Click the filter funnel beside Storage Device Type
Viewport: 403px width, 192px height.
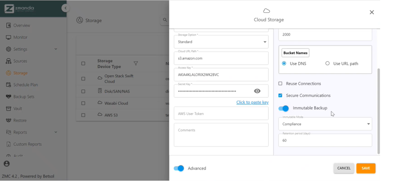[x=136, y=63]
